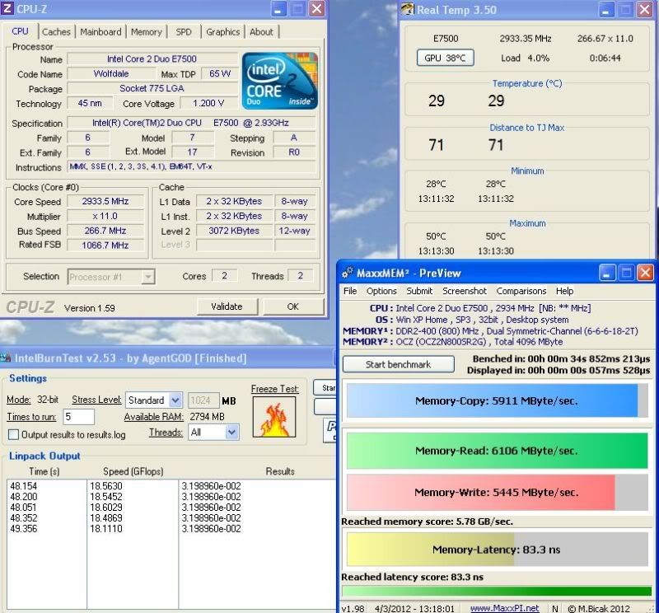
Task: Minimize the CPU-Z window
Action: tap(278, 9)
